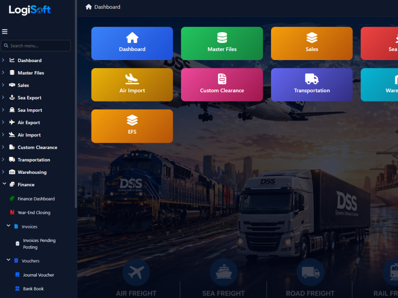
Task: Click the Search menu input field
Action: tap(36, 46)
